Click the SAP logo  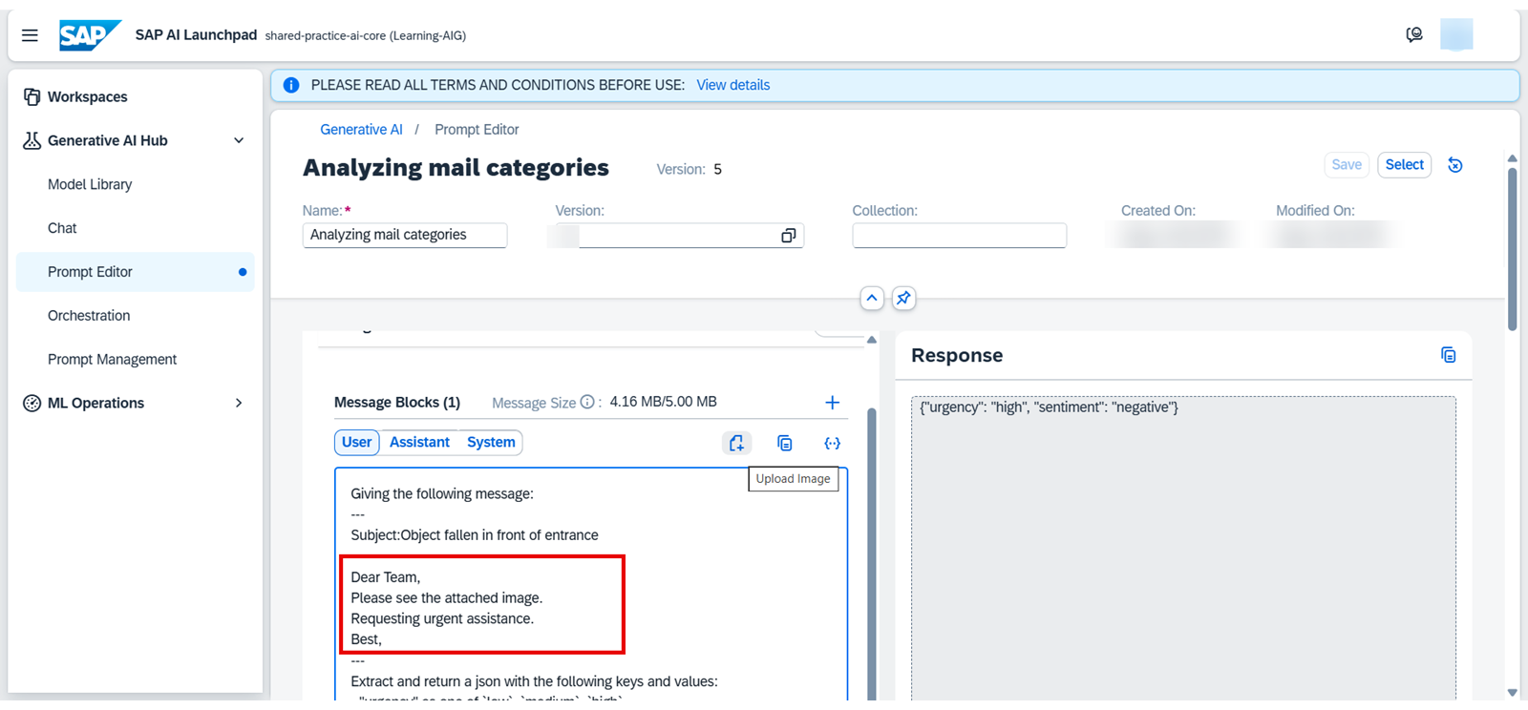pyautogui.click(x=90, y=35)
